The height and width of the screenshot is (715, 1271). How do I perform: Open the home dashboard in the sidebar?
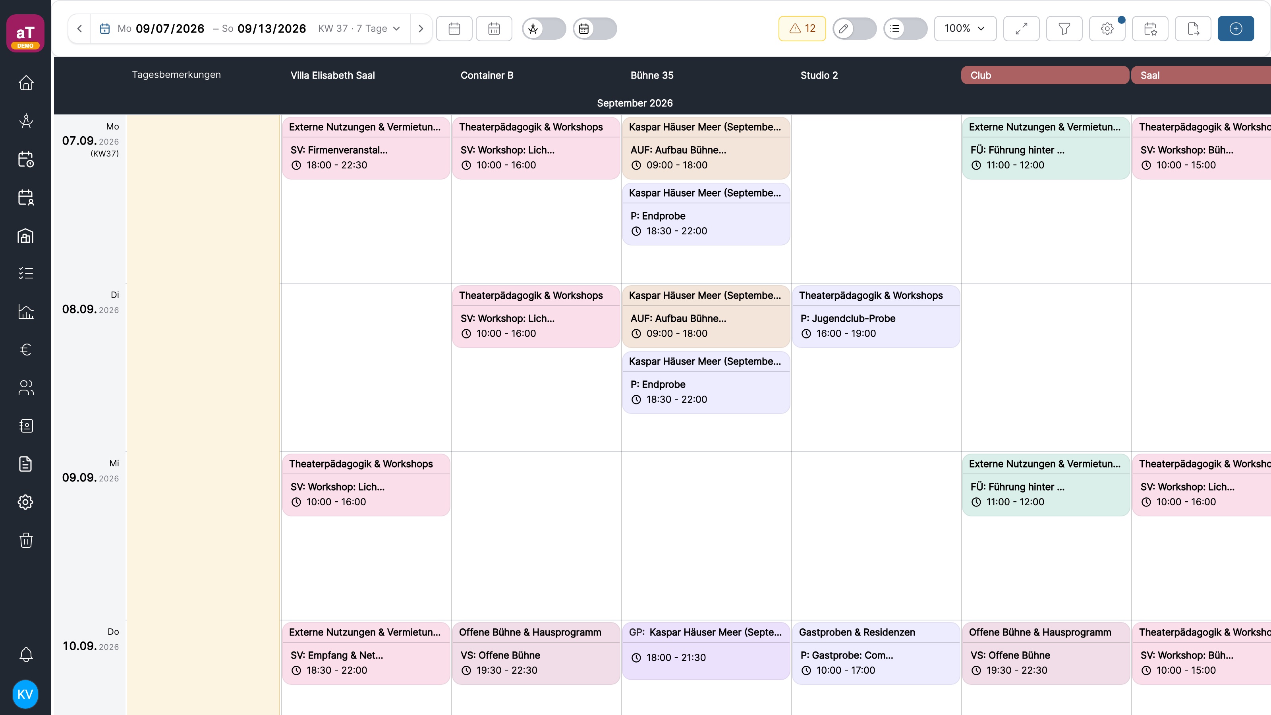tap(26, 83)
